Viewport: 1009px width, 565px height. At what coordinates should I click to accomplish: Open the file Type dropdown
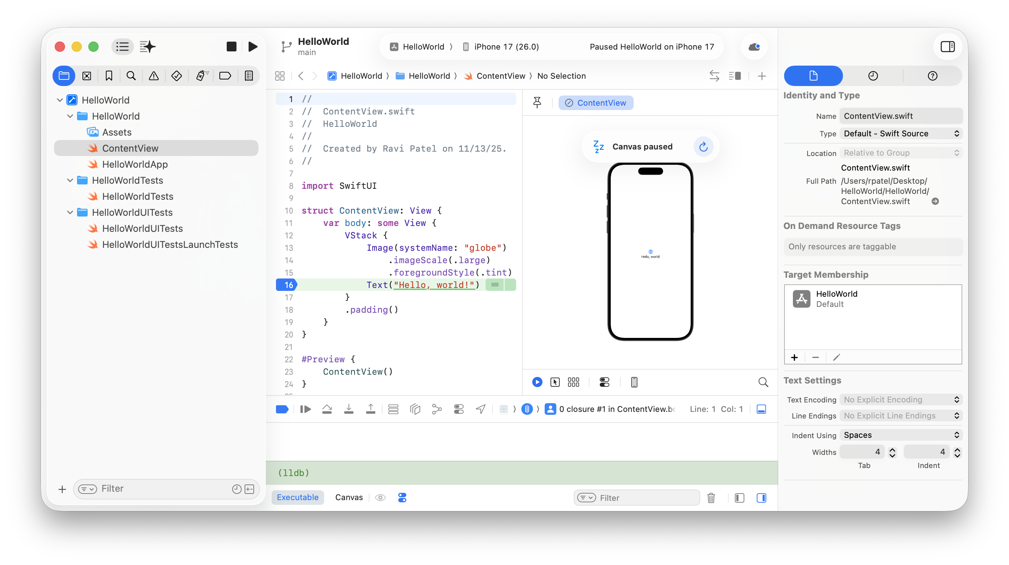901,133
